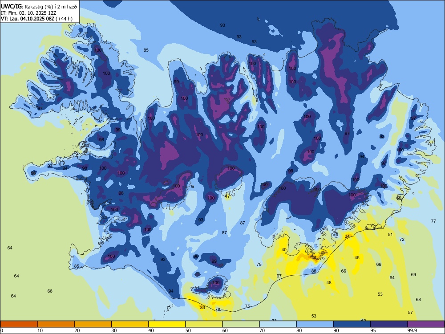445x334 pixels.
Task: Click the dark orange 0–10 legend swatch
Action: (x=19, y=324)
